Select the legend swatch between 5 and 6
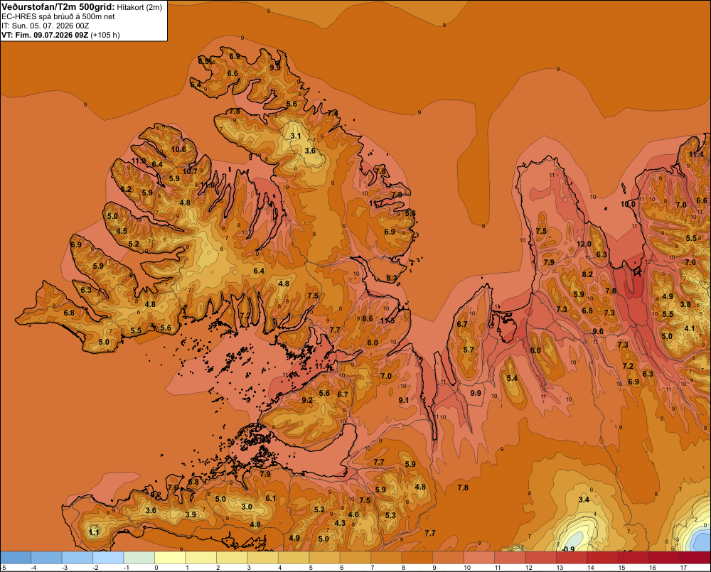711x572 pixels. [325, 558]
